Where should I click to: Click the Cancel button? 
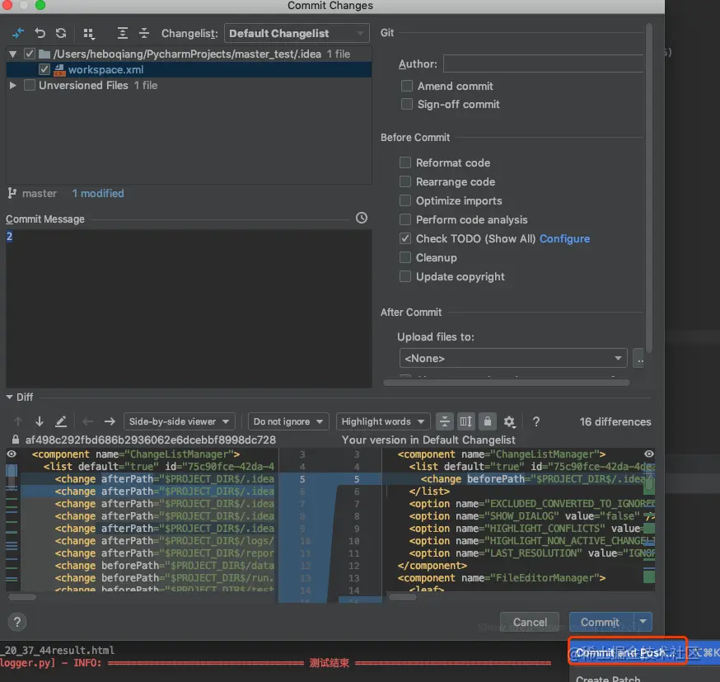[x=530, y=622]
